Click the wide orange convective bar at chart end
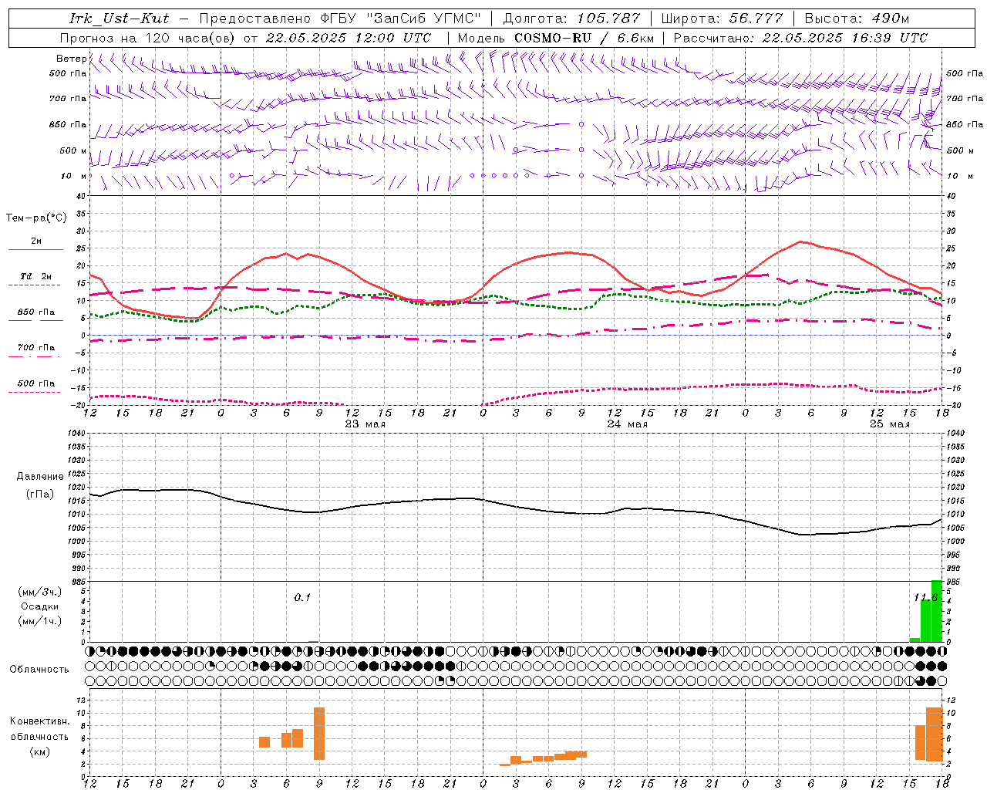The image size is (987, 790). (x=934, y=734)
